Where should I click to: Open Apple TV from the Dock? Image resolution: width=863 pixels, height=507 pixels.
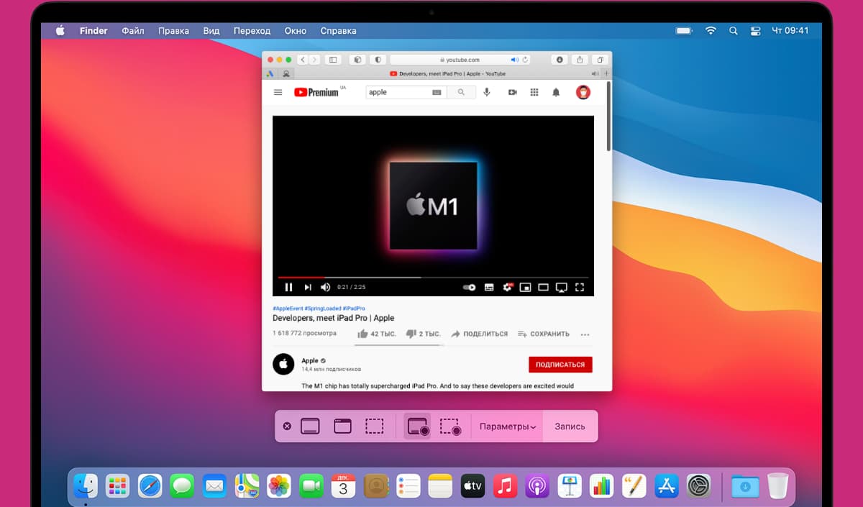(472, 486)
